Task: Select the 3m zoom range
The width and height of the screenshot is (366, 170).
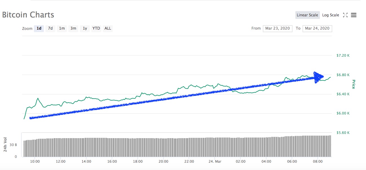Action: [x=73, y=28]
